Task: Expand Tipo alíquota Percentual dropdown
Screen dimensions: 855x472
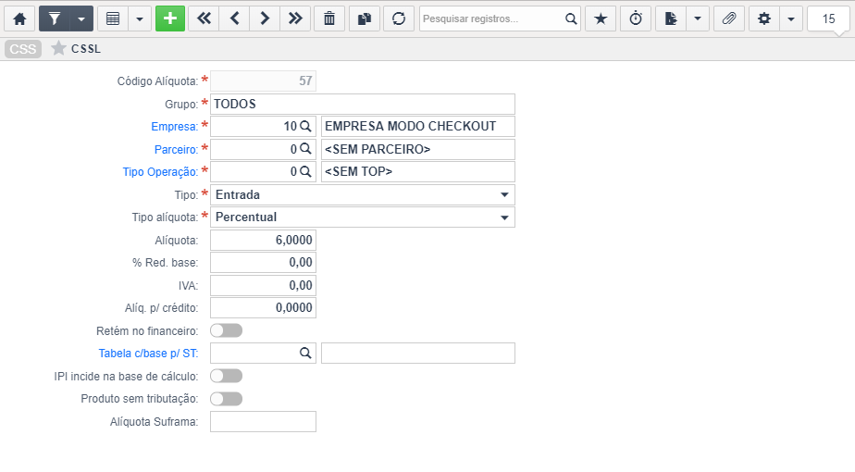Action: click(x=363, y=217)
